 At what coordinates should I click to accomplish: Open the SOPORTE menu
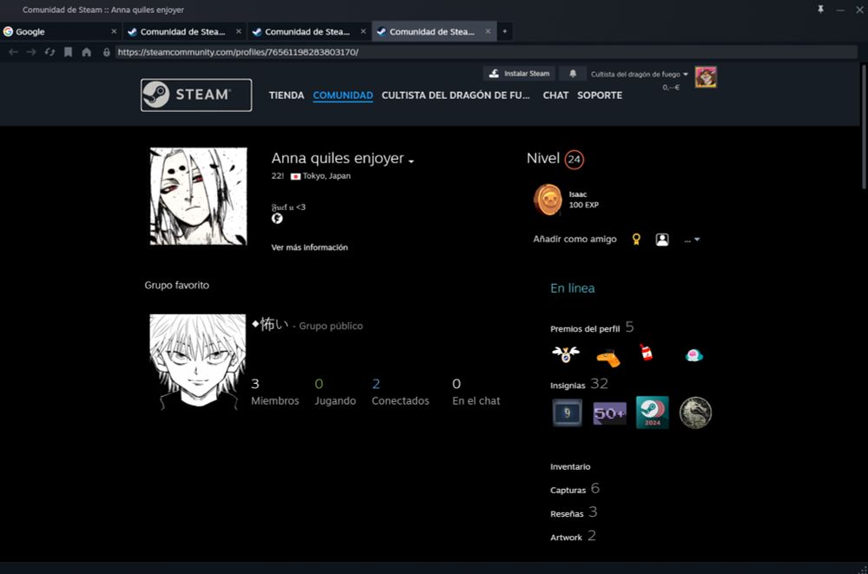tap(600, 96)
